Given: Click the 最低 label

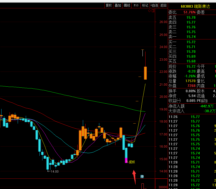Looking at the screenshot, I should tap(201, 76).
